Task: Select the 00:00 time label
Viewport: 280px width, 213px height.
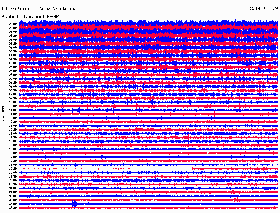Action: pyautogui.click(x=13, y=24)
